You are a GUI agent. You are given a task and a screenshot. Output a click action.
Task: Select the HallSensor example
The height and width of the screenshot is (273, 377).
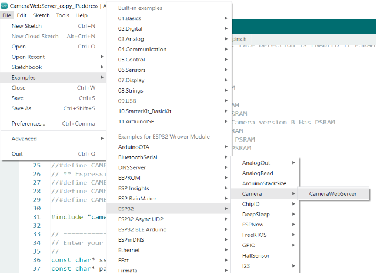tap(255, 255)
